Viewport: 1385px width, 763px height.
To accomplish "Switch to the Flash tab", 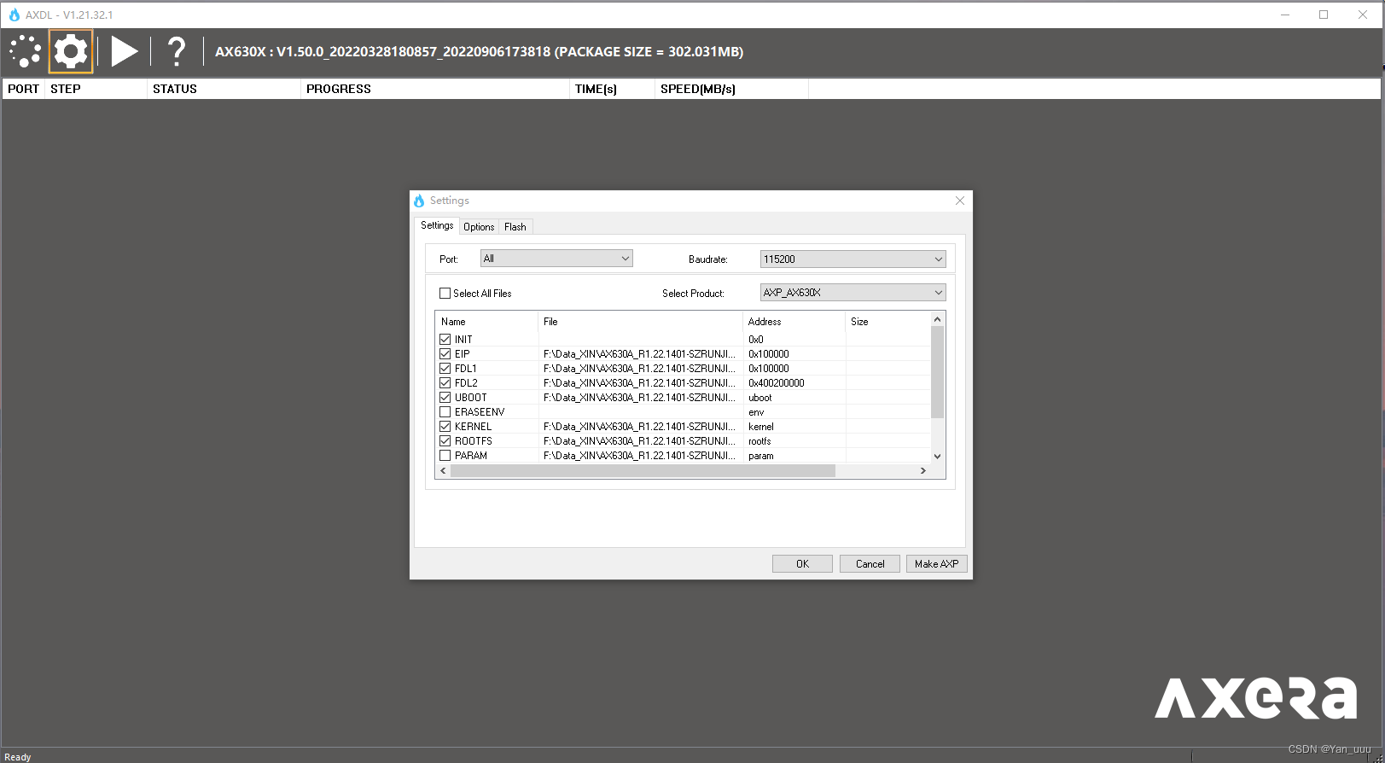I will coord(515,227).
